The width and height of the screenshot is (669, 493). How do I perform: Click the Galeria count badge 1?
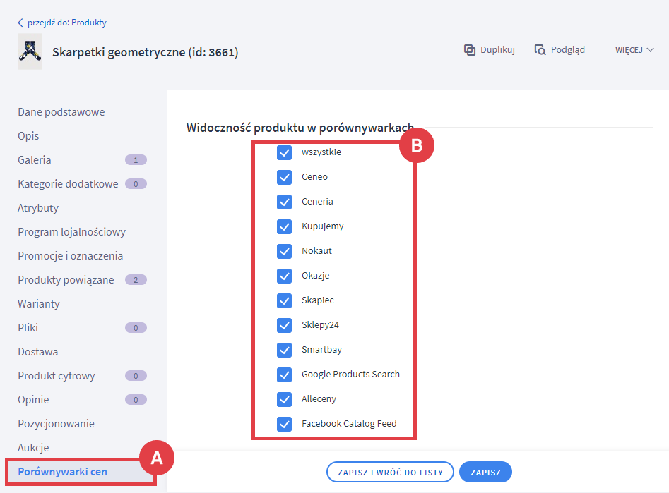tap(136, 160)
